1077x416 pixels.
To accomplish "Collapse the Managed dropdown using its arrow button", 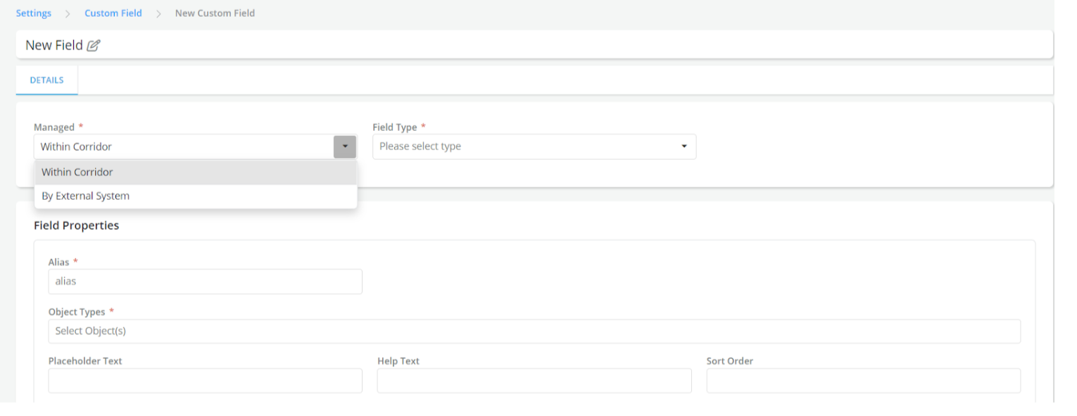I will (344, 146).
